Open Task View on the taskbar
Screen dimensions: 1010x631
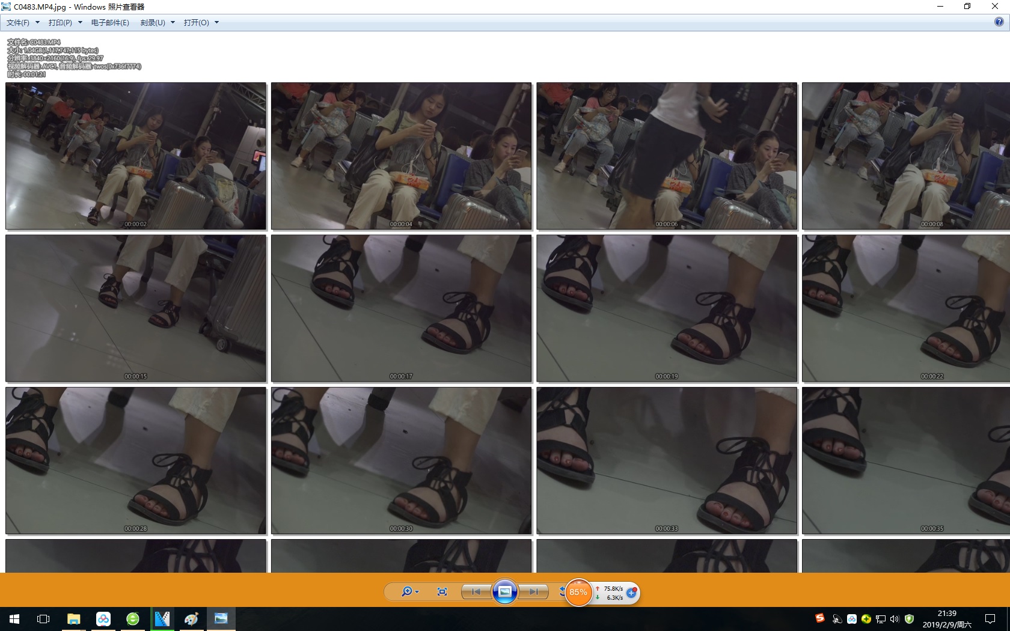coord(43,619)
